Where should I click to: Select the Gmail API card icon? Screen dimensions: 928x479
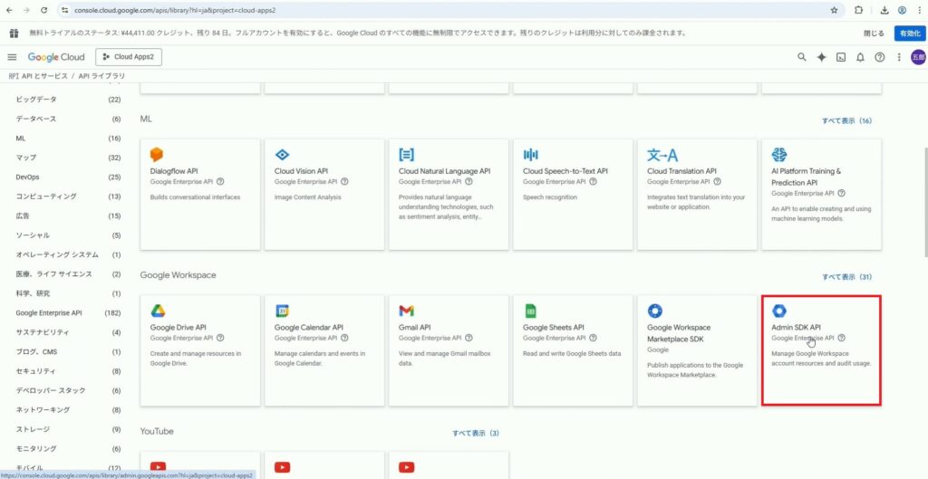tap(407, 311)
